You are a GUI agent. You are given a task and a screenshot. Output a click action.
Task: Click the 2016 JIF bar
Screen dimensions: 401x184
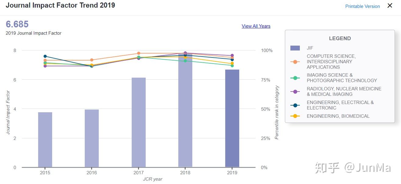92,138
